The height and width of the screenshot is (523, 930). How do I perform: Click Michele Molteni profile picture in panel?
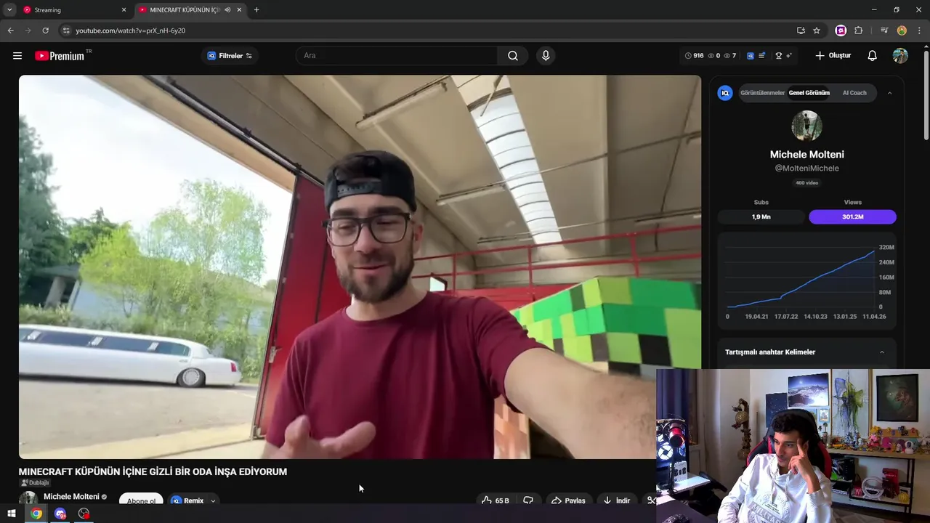806,126
